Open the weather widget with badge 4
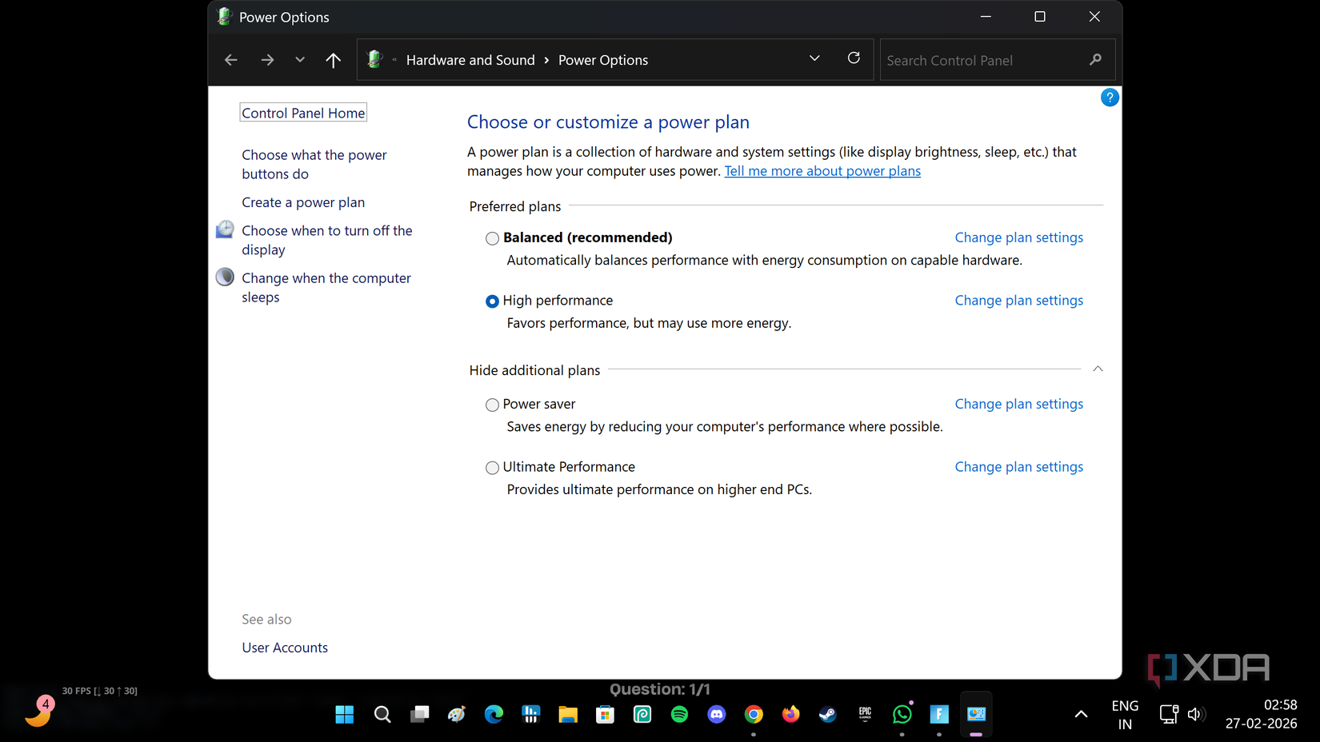Image resolution: width=1320 pixels, height=742 pixels. 38,711
